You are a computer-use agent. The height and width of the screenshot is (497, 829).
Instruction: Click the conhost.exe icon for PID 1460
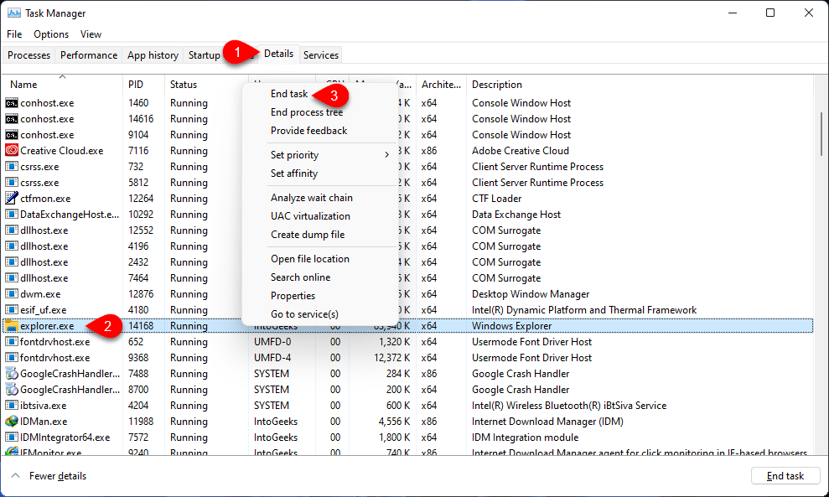(x=11, y=103)
